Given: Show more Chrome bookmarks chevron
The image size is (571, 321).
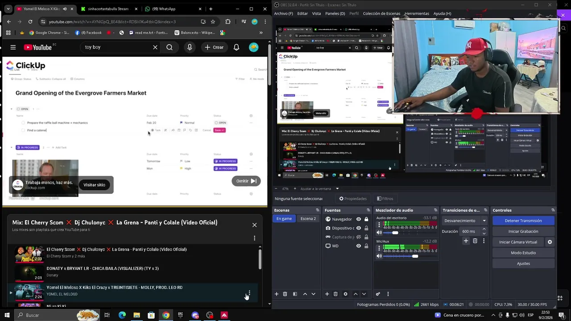Looking at the screenshot, I should click(261, 33).
